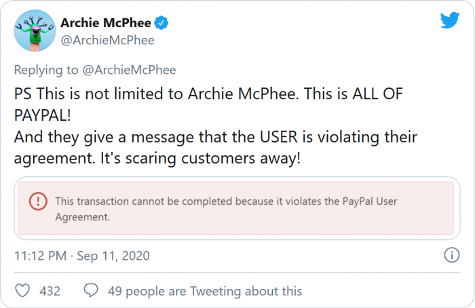
Task: Click the Archie McPhee display name
Action: [x=105, y=23]
